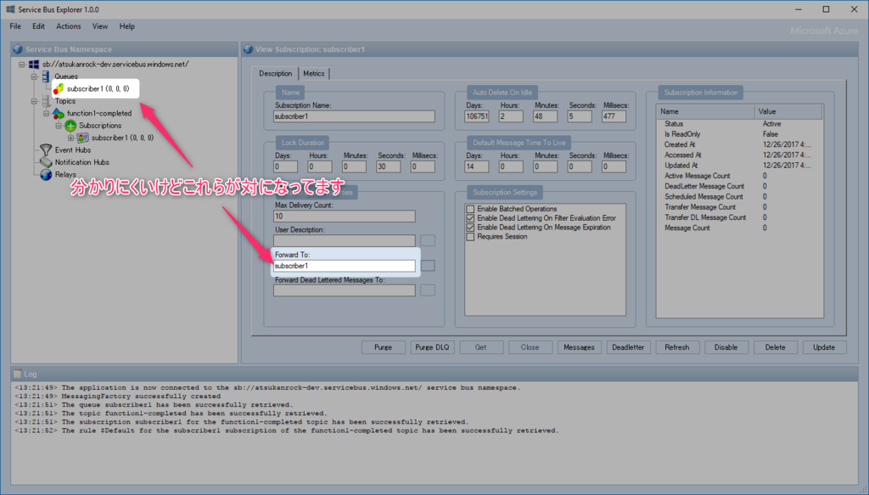The width and height of the screenshot is (869, 495).
Task: Click the Active Message Count row
Action: tap(739, 176)
